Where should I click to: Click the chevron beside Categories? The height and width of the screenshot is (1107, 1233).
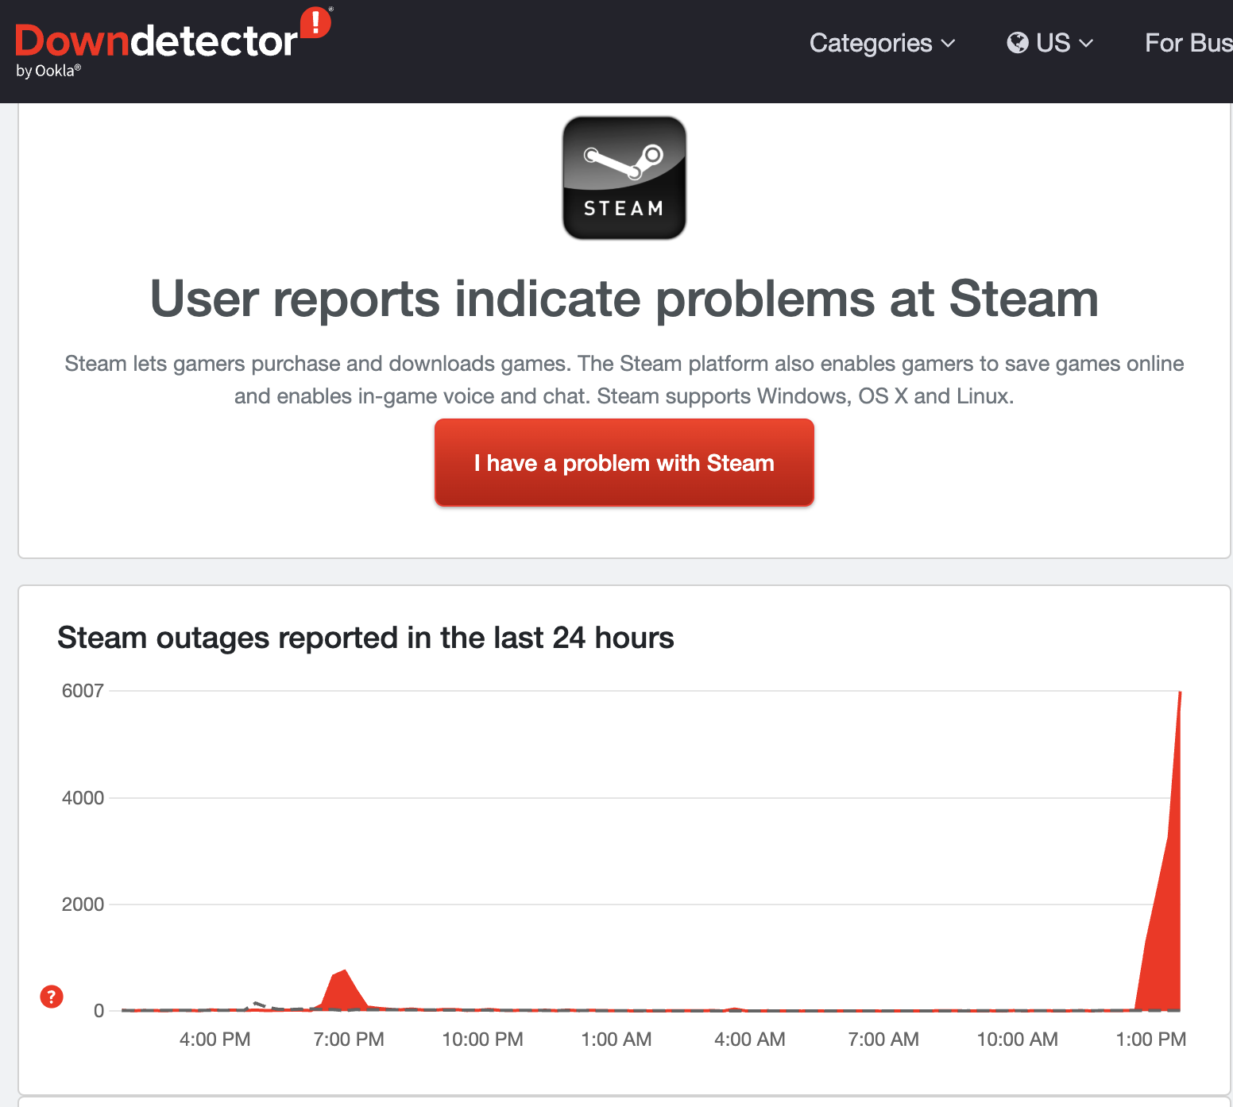click(x=948, y=44)
